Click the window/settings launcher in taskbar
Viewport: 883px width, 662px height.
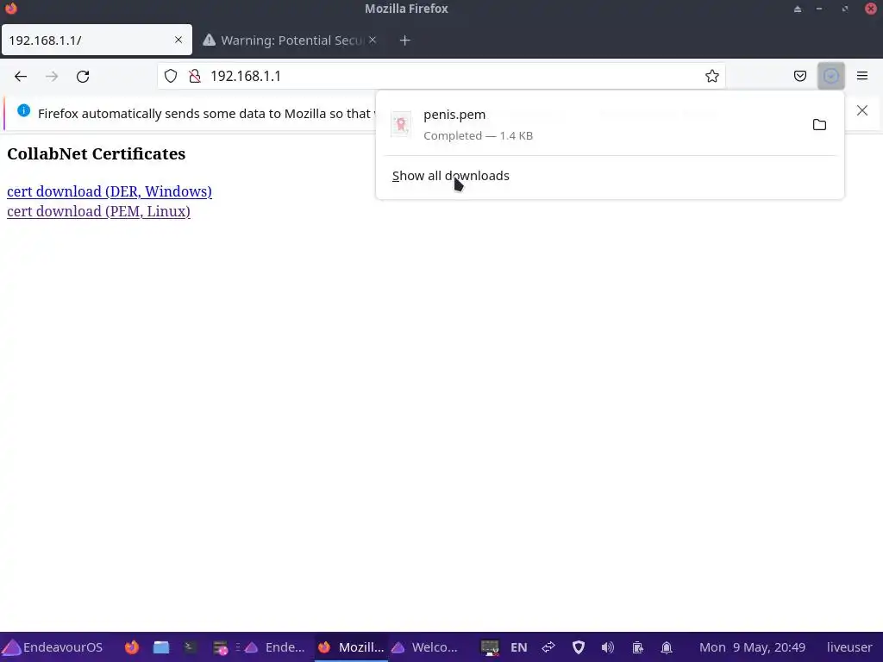click(220, 648)
